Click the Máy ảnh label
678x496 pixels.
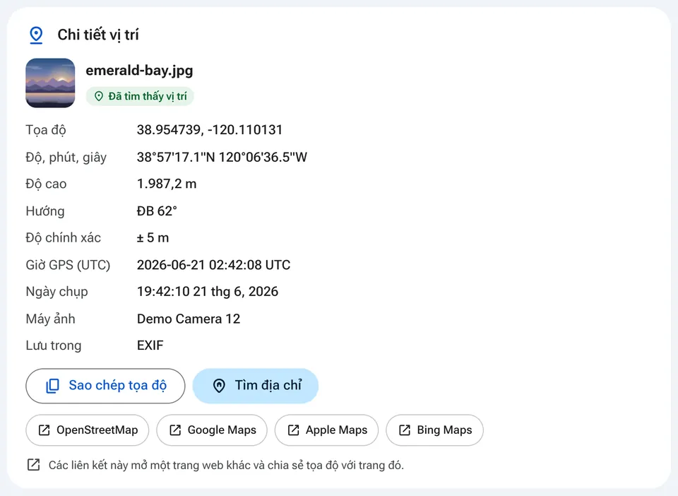click(50, 319)
